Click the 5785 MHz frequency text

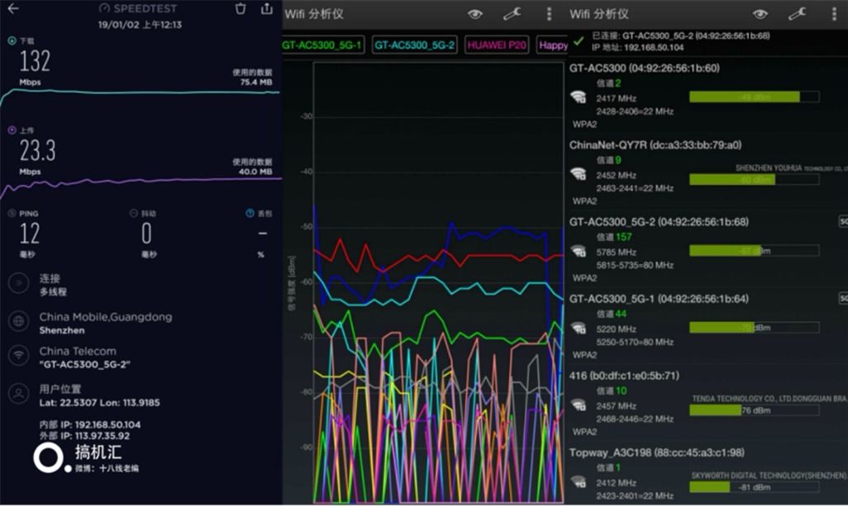click(x=616, y=253)
